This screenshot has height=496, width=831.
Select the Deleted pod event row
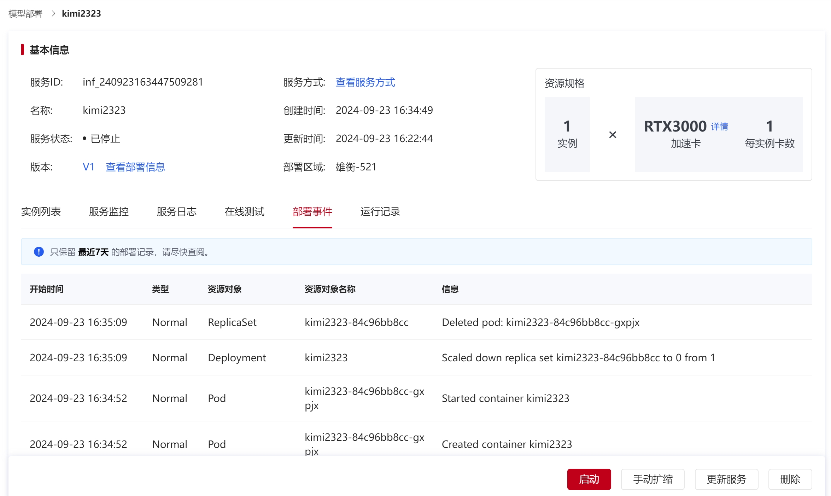pyautogui.click(x=416, y=322)
